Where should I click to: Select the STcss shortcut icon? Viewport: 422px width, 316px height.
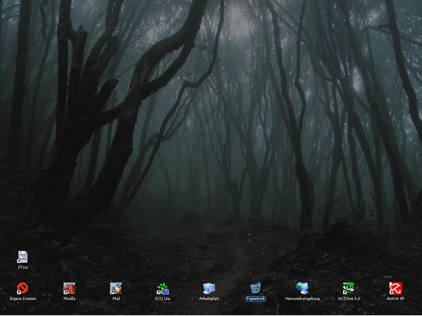[23, 257]
